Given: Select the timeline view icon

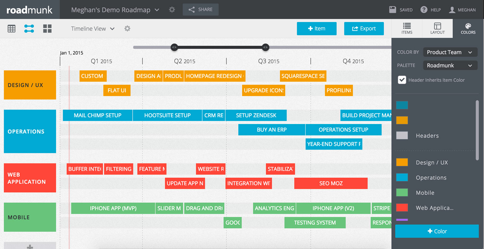Looking at the screenshot, I should pyautogui.click(x=29, y=29).
